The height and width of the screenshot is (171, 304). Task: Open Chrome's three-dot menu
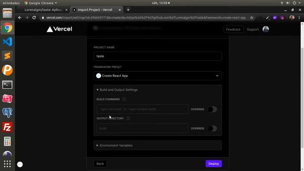point(299,18)
